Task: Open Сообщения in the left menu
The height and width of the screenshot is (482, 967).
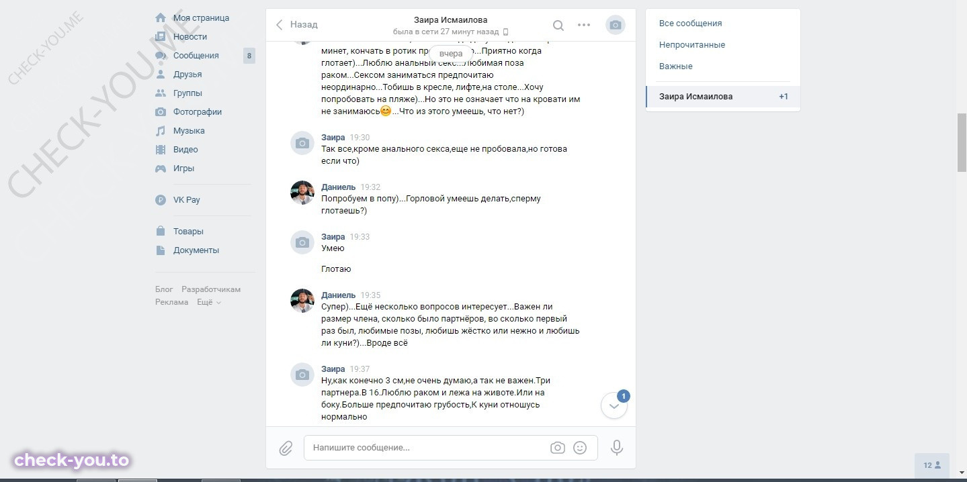Action: (x=196, y=56)
